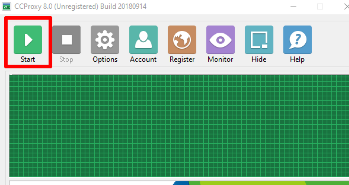Screen dimensions: 349x185
Task: Open the Monitor eye icon
Action: click(x=220, y=40)
